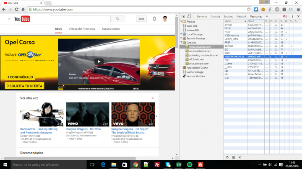
Task: Expand the Session Storage tree node
Action: 181,38
